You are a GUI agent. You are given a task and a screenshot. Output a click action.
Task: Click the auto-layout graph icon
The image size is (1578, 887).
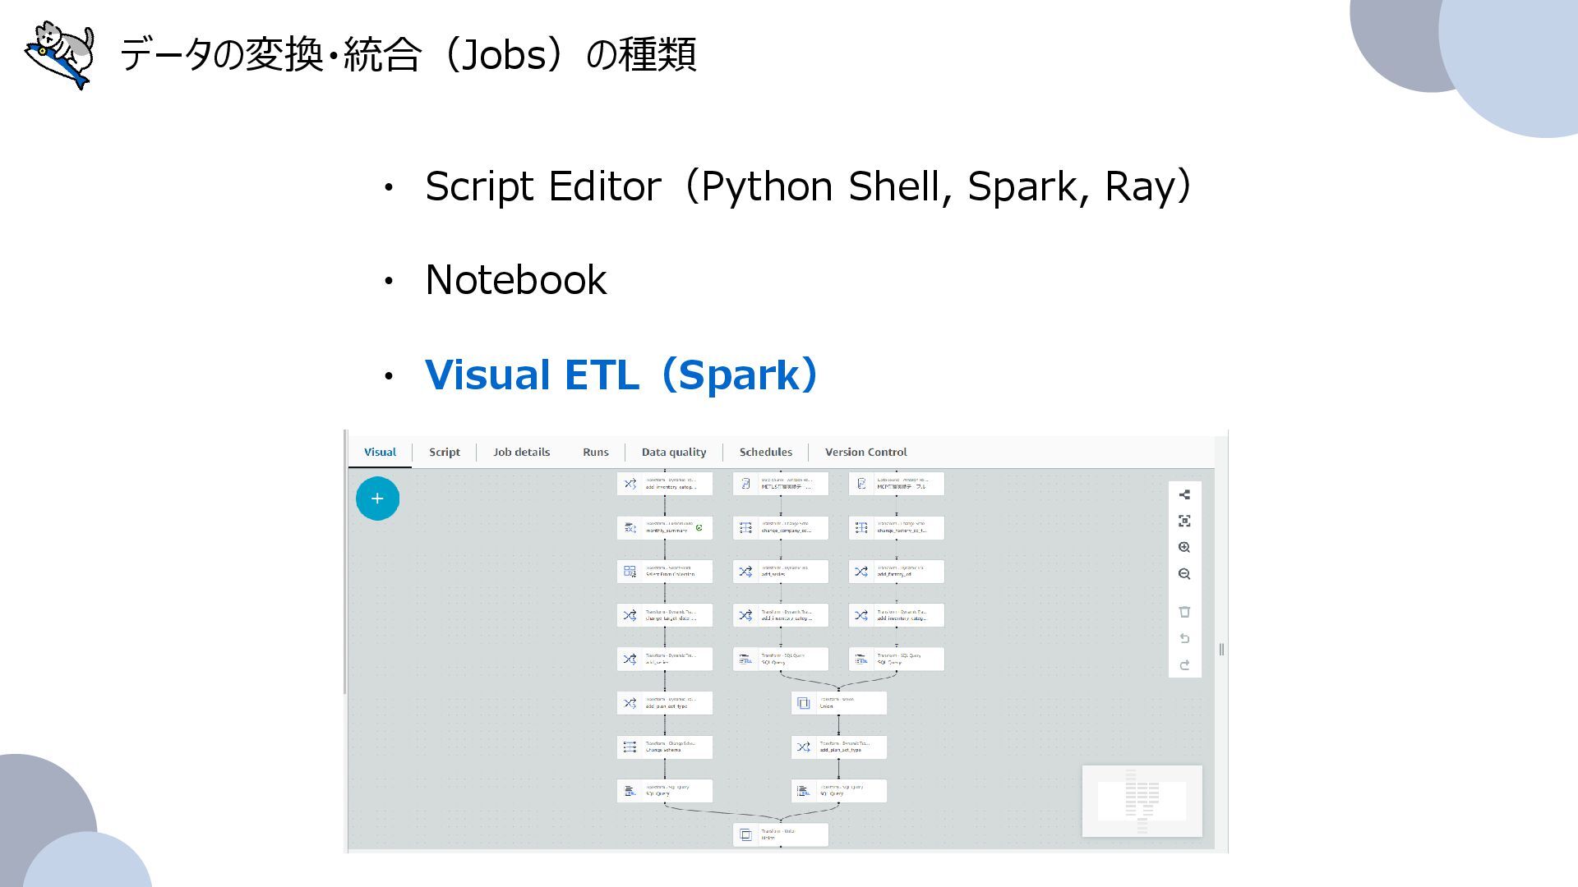(x=1184, y=494)
